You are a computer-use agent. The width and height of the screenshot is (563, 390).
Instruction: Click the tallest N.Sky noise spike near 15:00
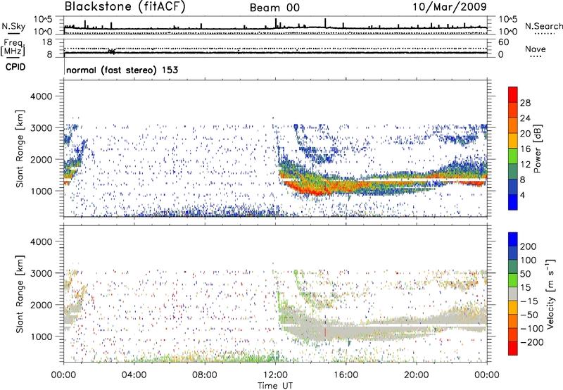click(325, 23)
